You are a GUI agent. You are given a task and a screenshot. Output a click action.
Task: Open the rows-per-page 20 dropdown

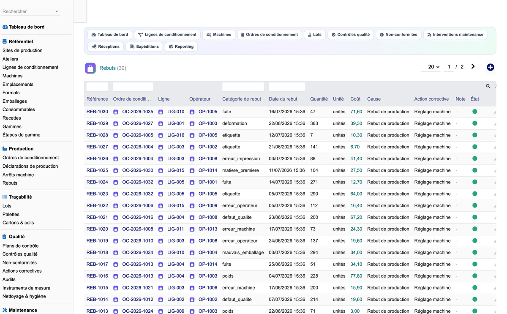[x=431, y=67]
